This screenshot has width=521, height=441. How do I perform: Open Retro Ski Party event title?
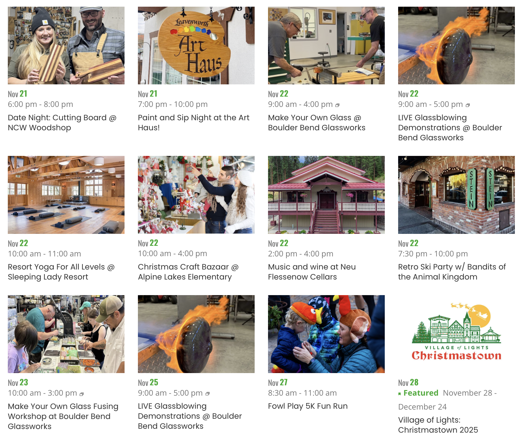[452, 272]
